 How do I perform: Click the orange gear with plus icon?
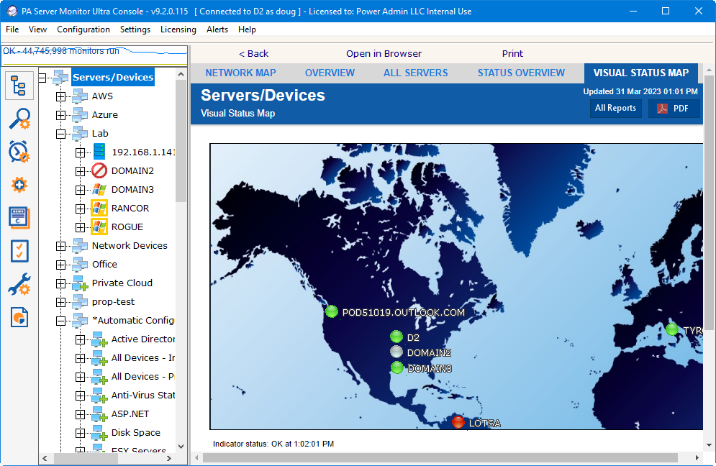pyautogui.click(x=19, y=185)
